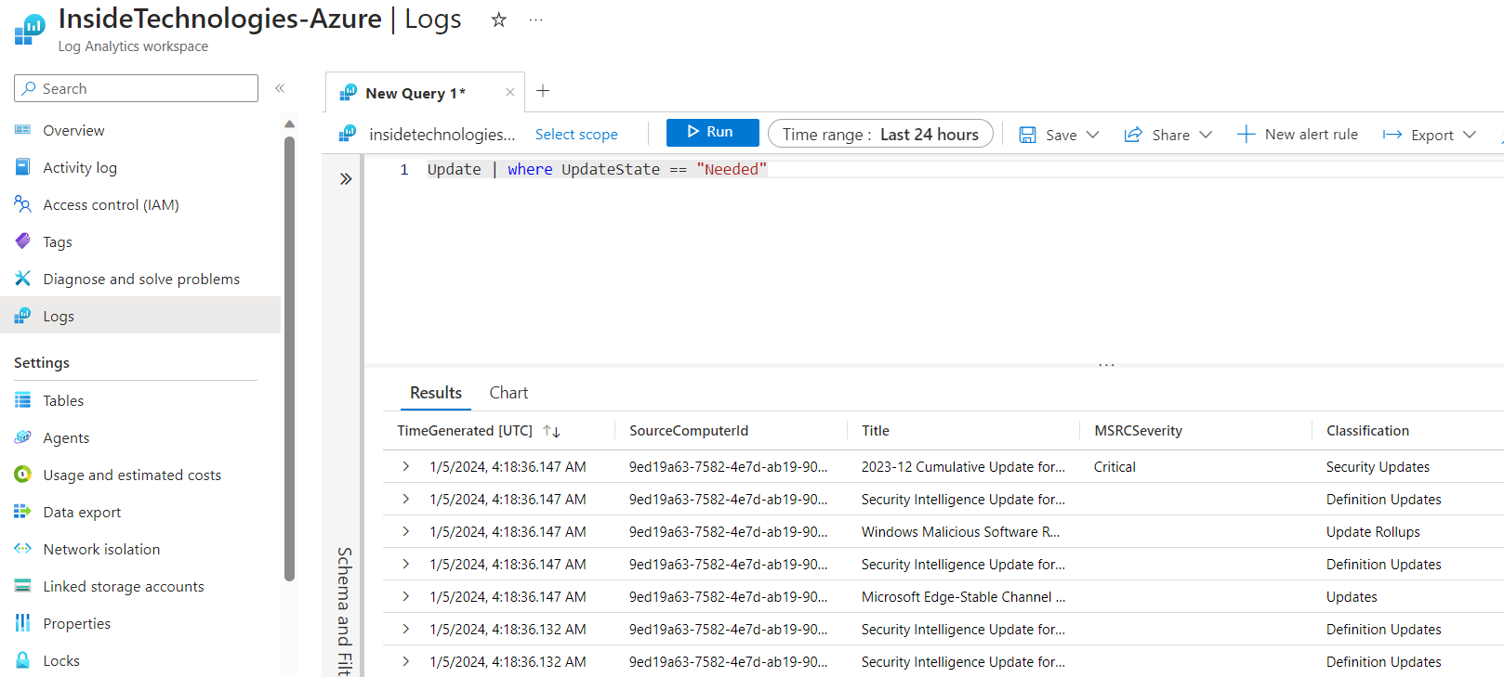Viewport: 1504px width, 677px height.
Task: Click the Activity log icon
Action: point(22,167)
